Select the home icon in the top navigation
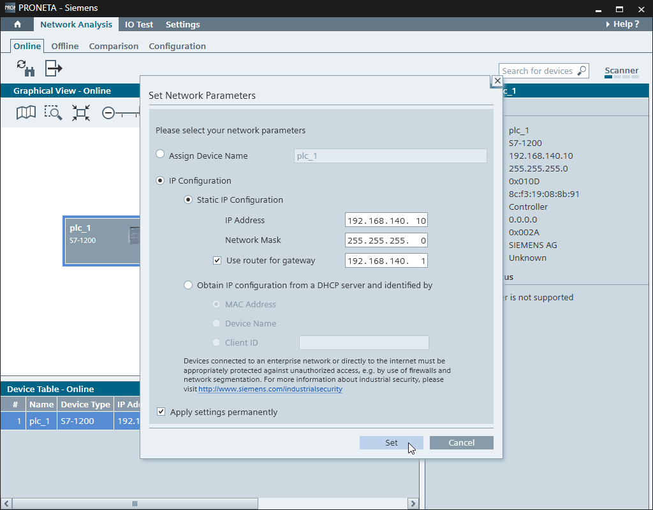 coord(17,24)
